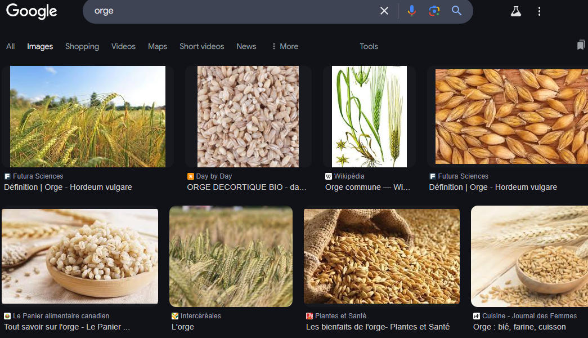Open burlap sack of barley thumbnail
Screen dimensions: 588x338
[x=381, y=256]
